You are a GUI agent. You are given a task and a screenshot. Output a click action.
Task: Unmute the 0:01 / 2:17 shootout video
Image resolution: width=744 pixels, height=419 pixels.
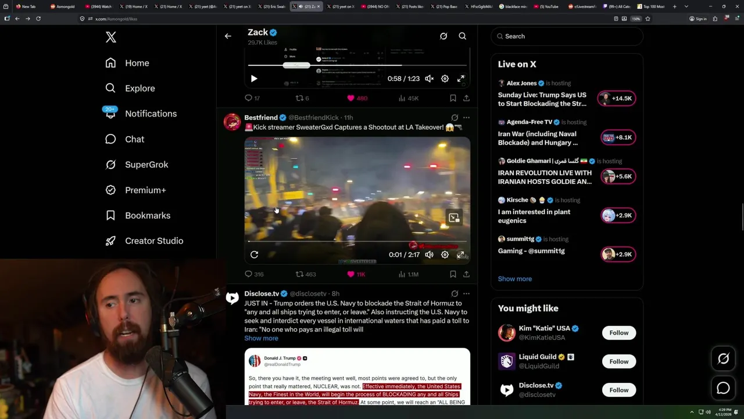pyautogui.click(x=429, y=254)
